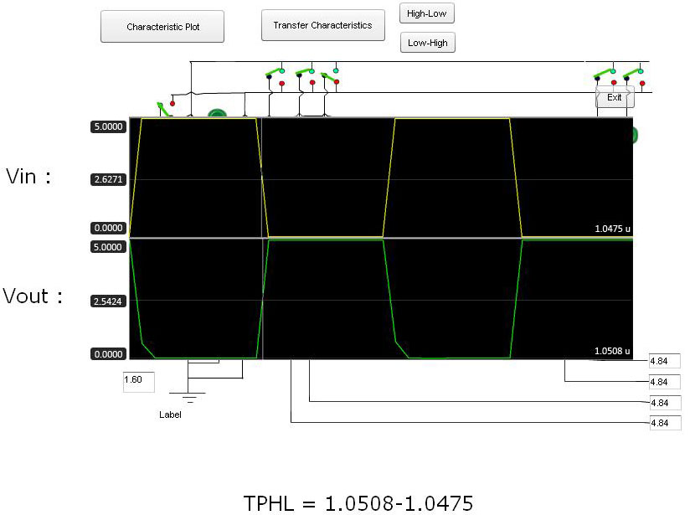Click the topmost 4.84 output value box
Screen dimensions: 690x515
tap(665, 361)
